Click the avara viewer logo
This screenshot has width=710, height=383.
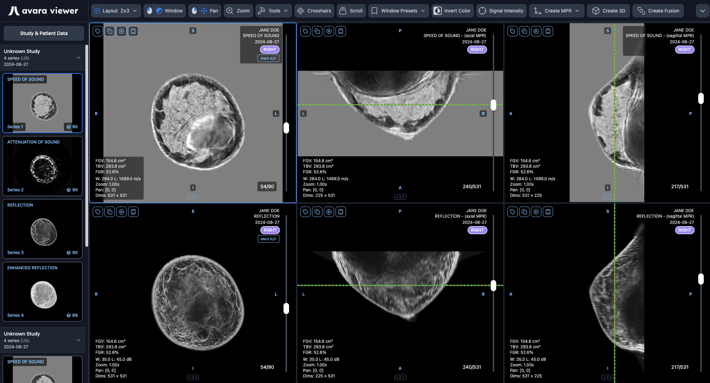coord(43,11)
